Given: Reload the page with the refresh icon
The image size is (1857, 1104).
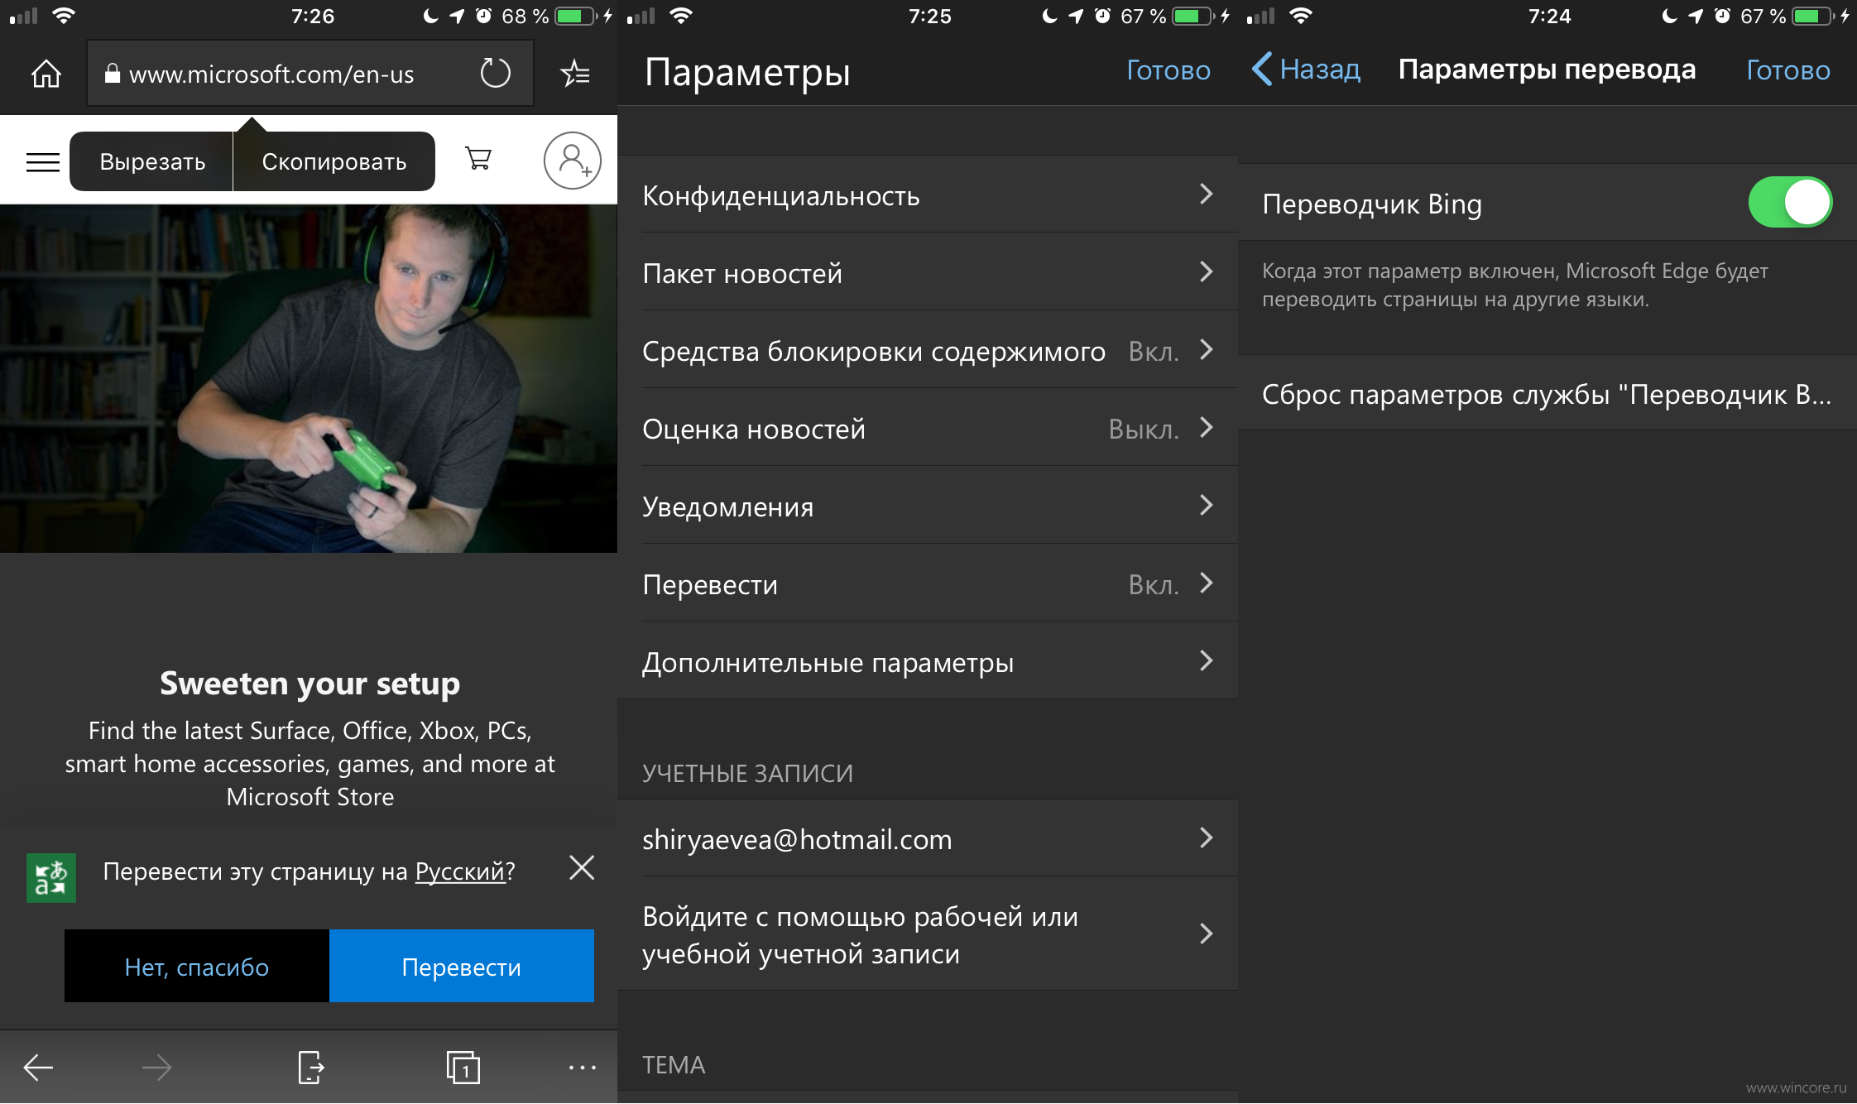Looking at the screenshot, I should pos(495,73).
